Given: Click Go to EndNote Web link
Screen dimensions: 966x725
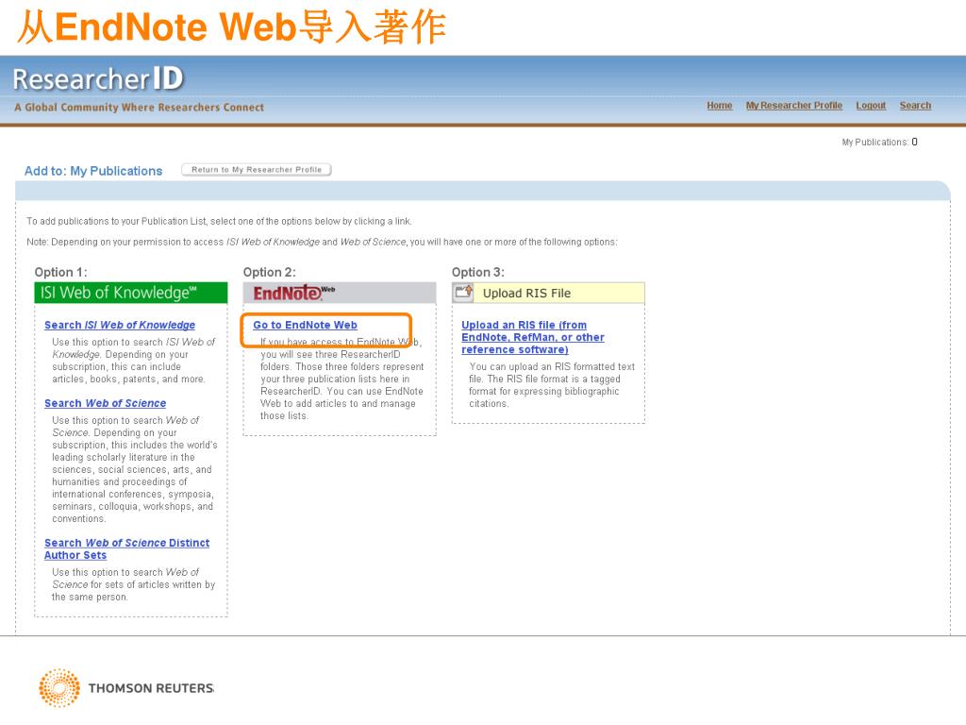Looking at the screenshot, I should pyautogui.click(x=305, y=325).
